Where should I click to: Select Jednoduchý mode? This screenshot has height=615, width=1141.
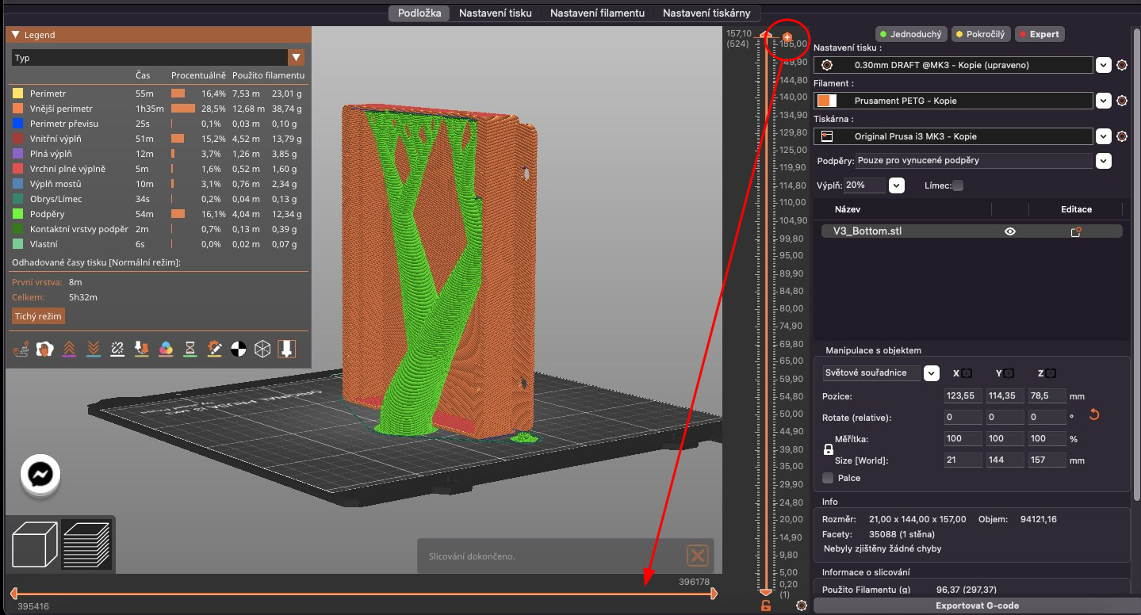911,34
